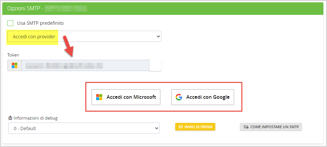Click the icon on Come impostare un SMTP

246,127
